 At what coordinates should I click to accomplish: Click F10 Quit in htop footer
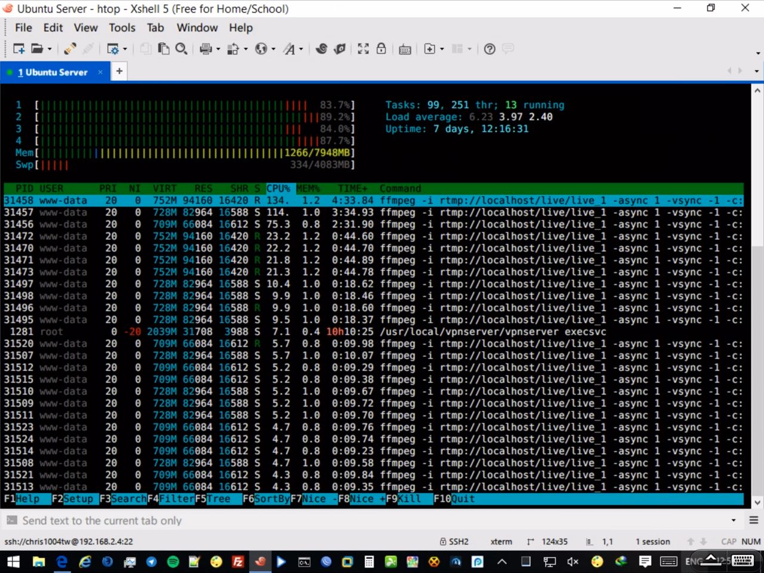(454, 499)
